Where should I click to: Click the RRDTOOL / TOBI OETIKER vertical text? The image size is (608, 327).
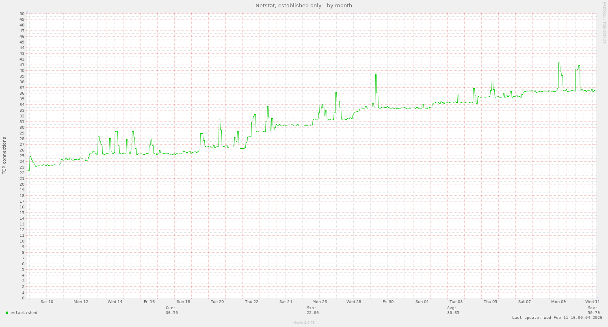(604, 22)
